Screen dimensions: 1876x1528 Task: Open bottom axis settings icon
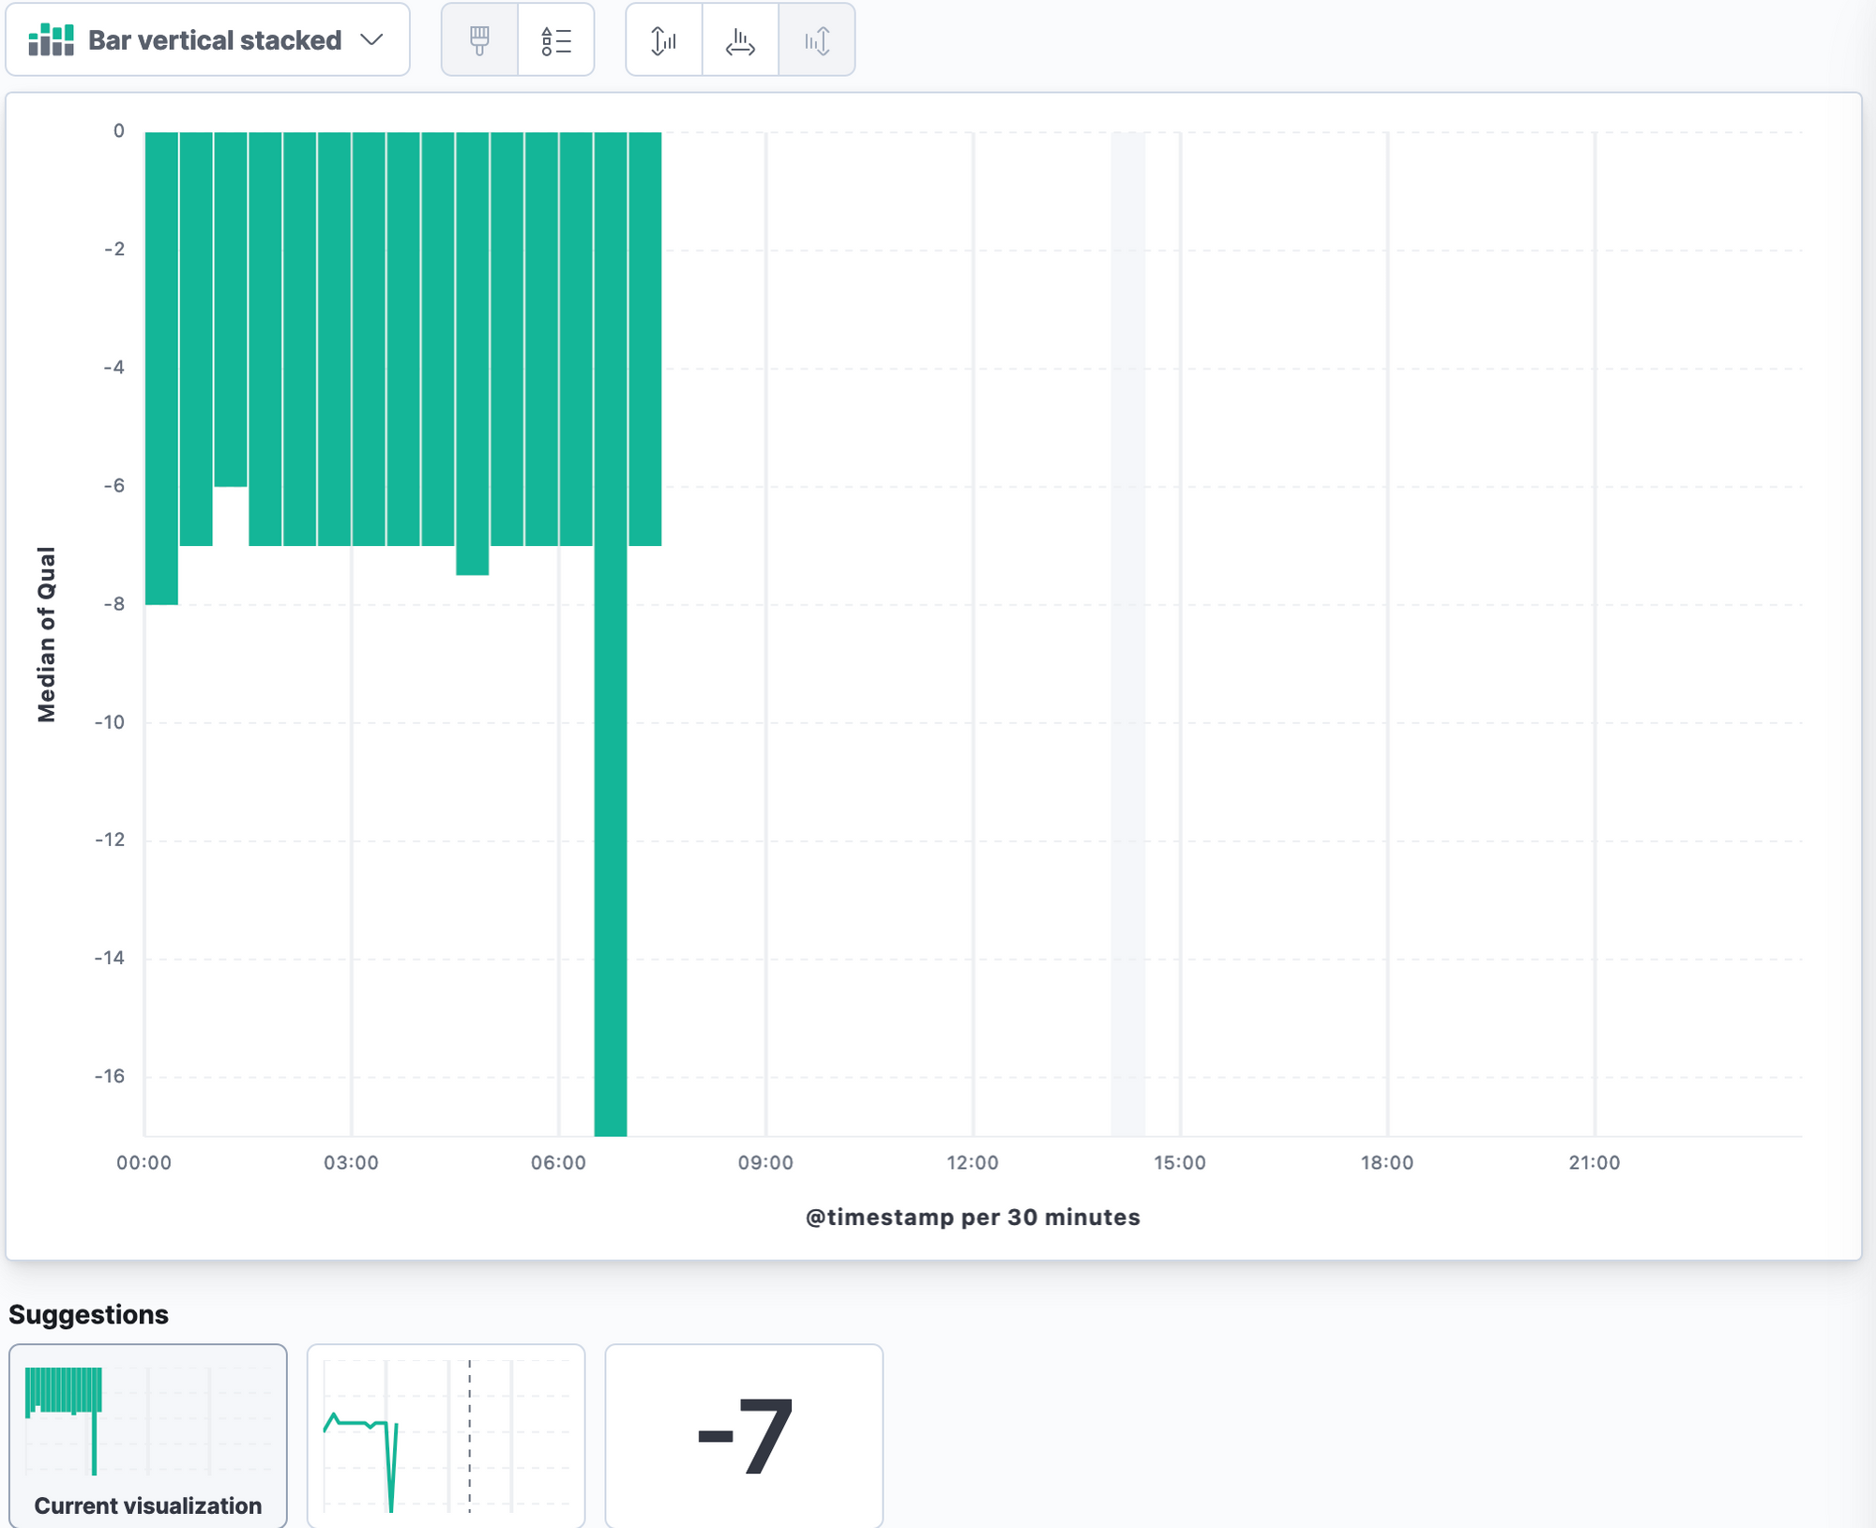point(740,40)
